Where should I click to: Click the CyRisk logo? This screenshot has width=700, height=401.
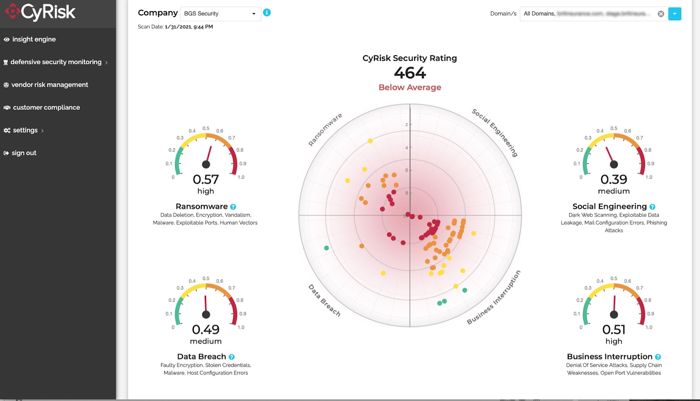38,12
